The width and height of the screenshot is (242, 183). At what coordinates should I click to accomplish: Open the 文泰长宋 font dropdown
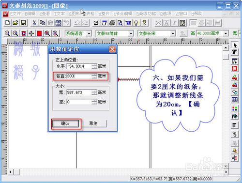coord(173,33)
